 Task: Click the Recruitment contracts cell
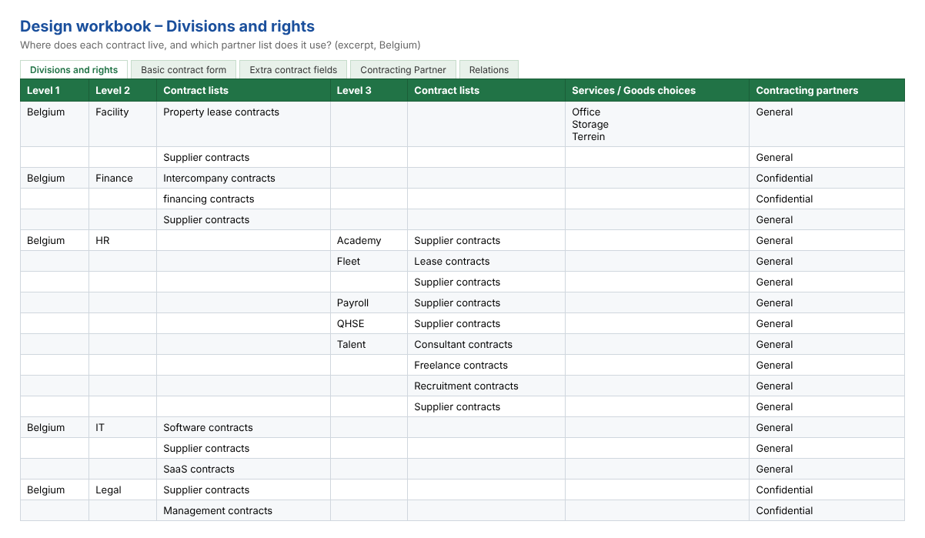tap(486, 386)
